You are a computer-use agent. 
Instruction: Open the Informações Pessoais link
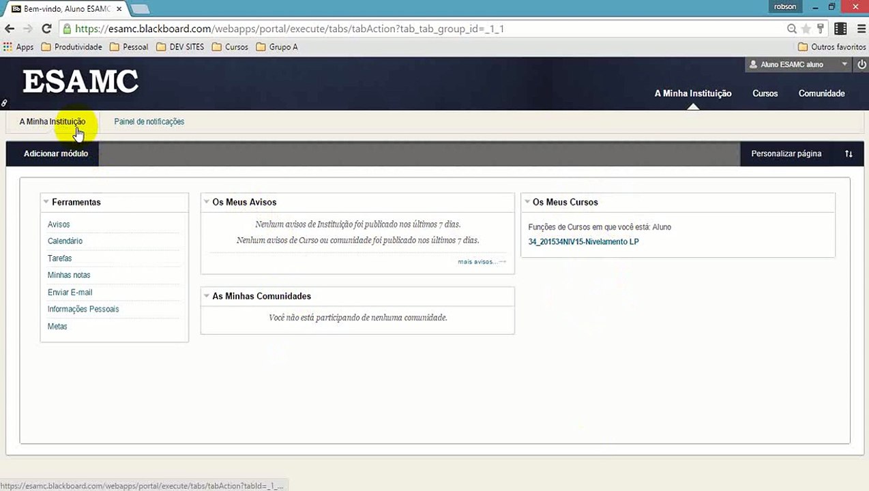83,309
